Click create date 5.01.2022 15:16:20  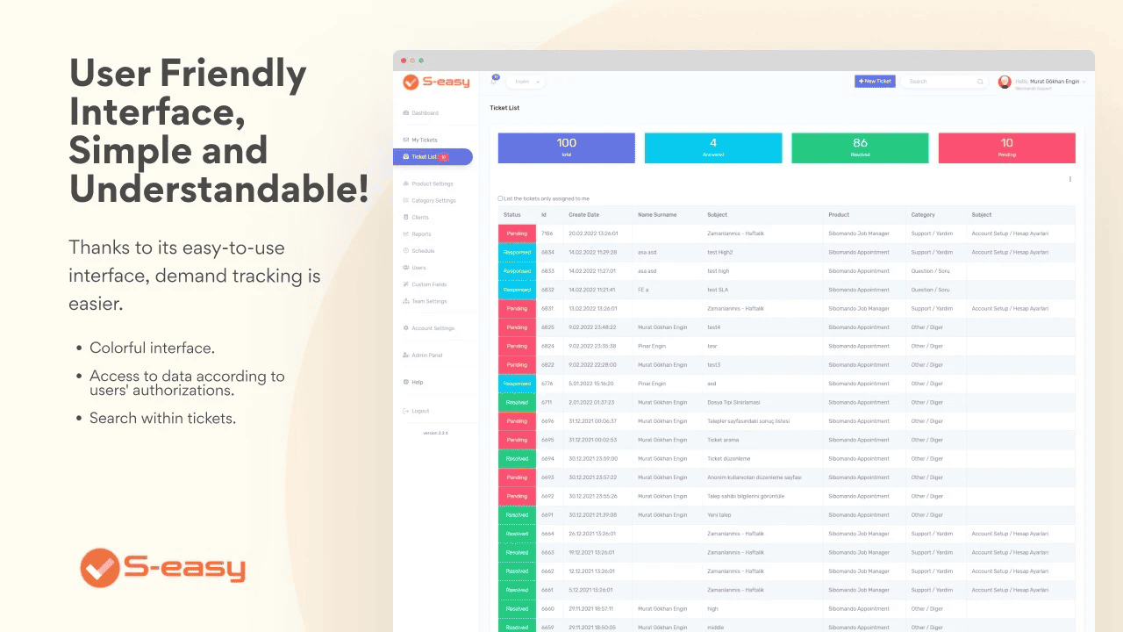tap(592, 384)
